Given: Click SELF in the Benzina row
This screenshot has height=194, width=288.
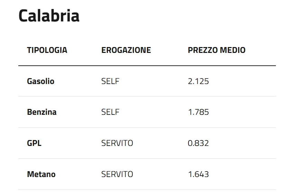Looking at the screenshot, I should 110,112.
